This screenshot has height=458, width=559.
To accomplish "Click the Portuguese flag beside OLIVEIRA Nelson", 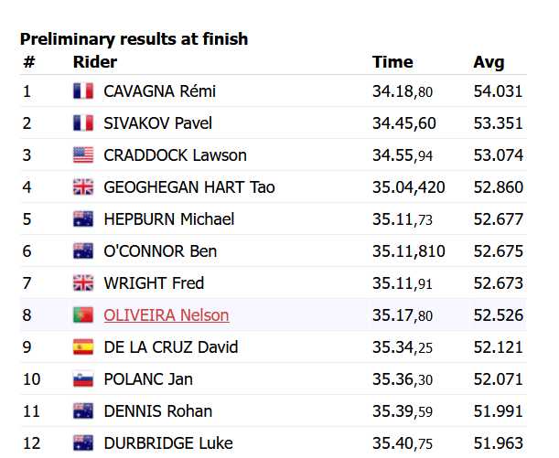I will (x=83, y=315).
